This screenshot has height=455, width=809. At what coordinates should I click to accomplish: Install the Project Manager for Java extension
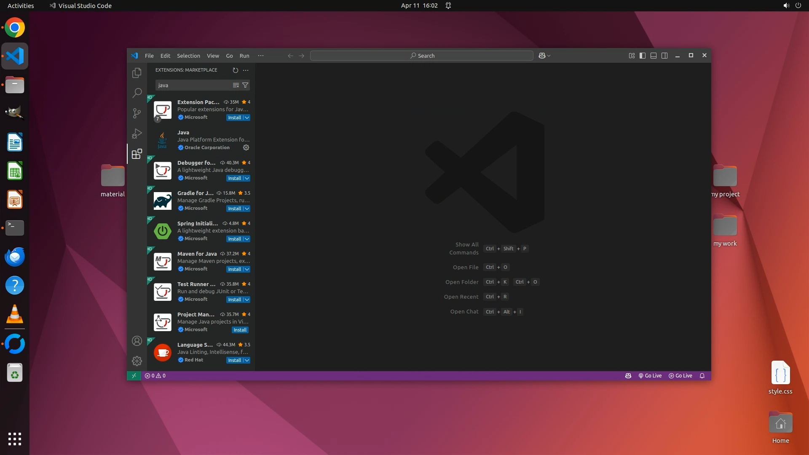pyautogui.click(x=240, y=330)
